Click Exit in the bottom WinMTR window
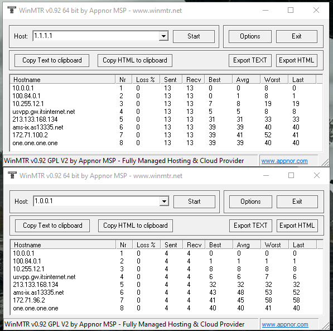 coord(297,202)
